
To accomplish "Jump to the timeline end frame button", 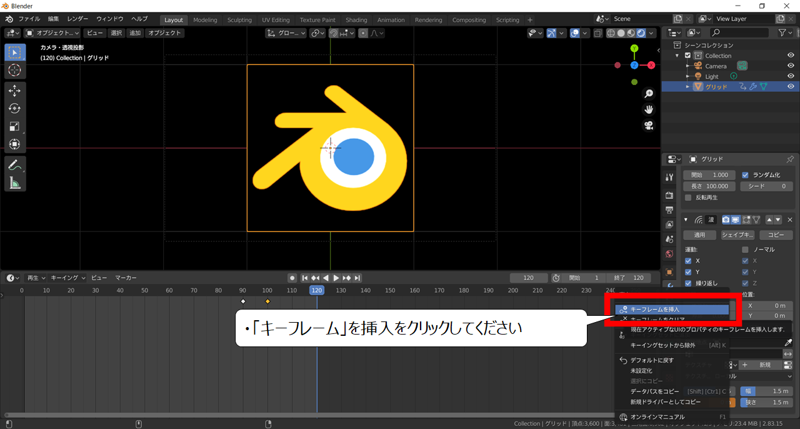I will [357, 278].
